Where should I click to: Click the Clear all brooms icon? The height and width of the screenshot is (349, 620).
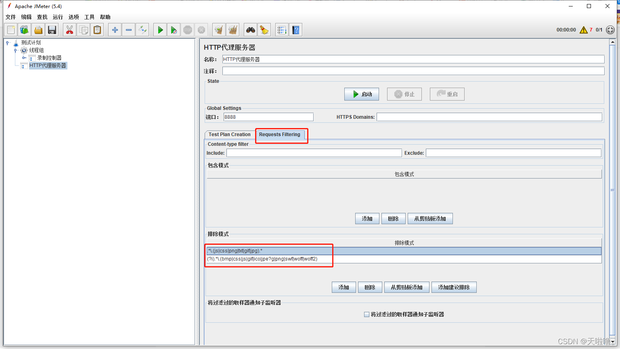[x=233, y=30]
